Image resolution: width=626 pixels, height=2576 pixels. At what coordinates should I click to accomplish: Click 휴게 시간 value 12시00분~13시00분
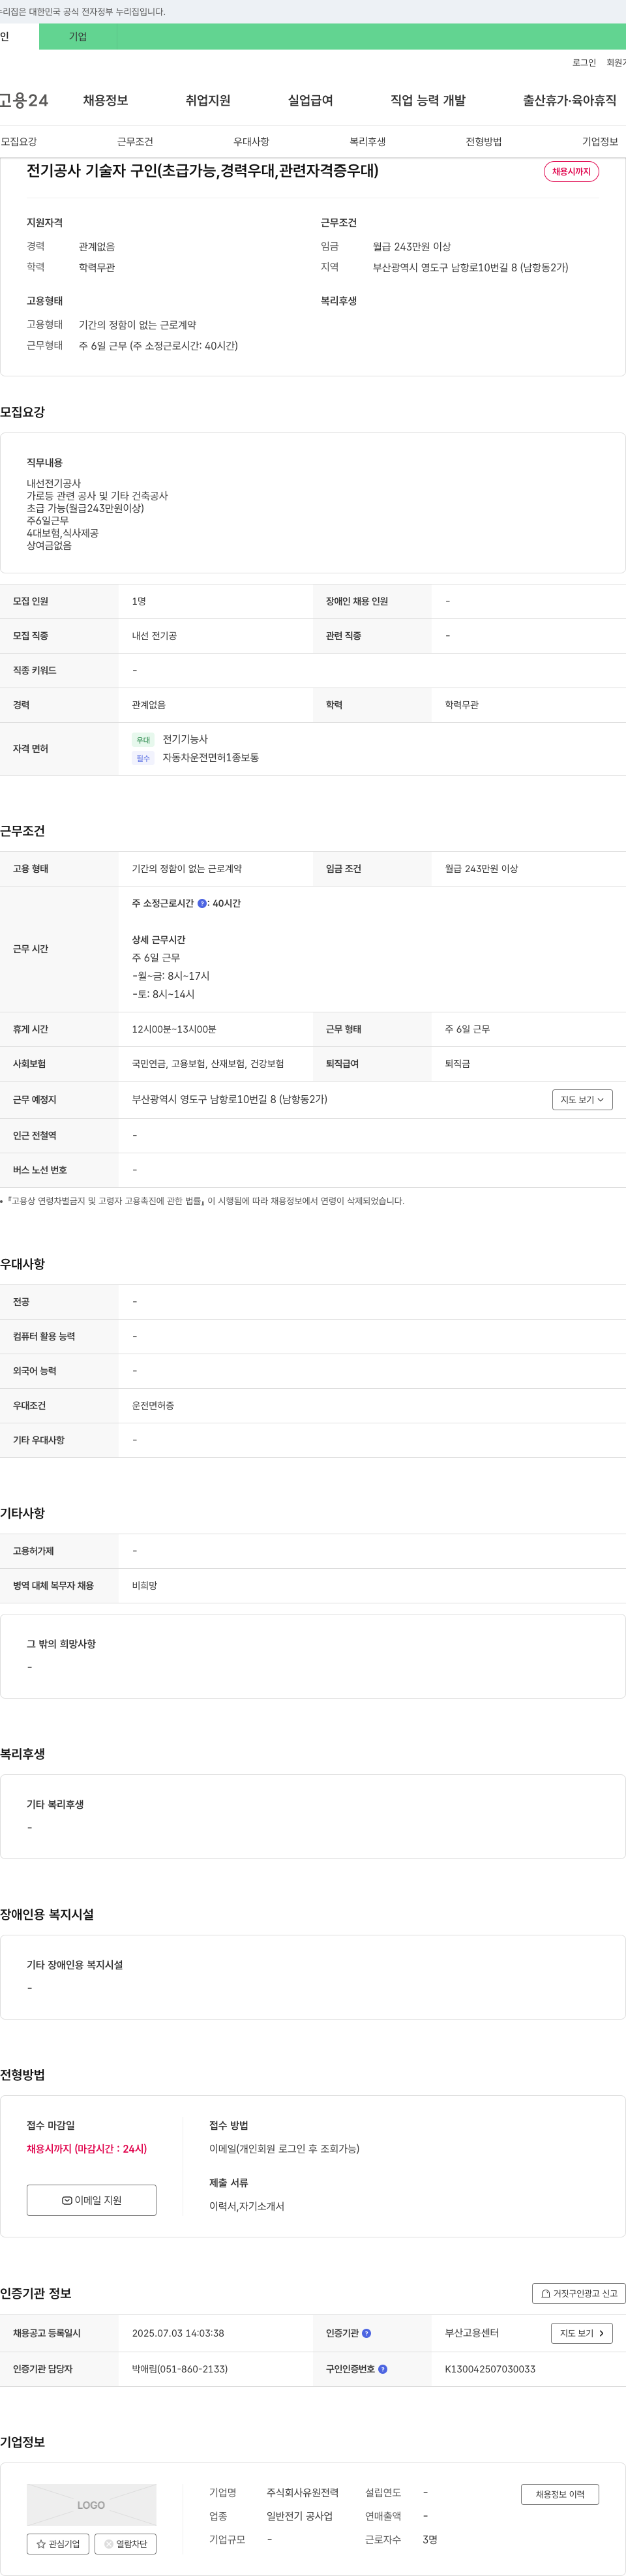174,1029
